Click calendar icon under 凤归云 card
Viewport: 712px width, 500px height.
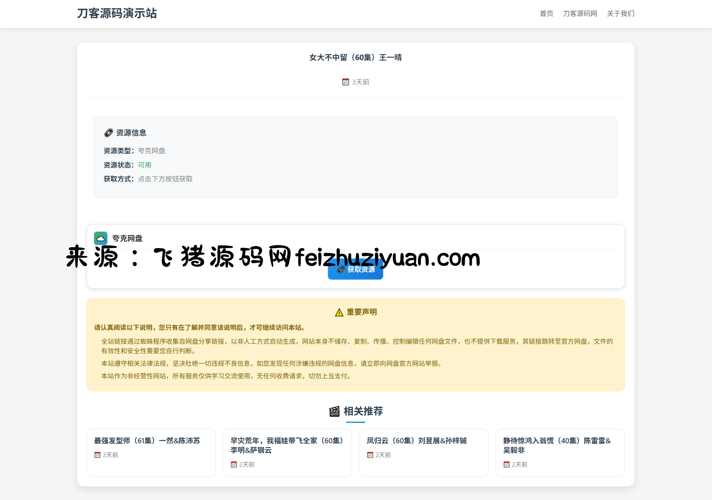pyautogui.click(x=370, y=455)
